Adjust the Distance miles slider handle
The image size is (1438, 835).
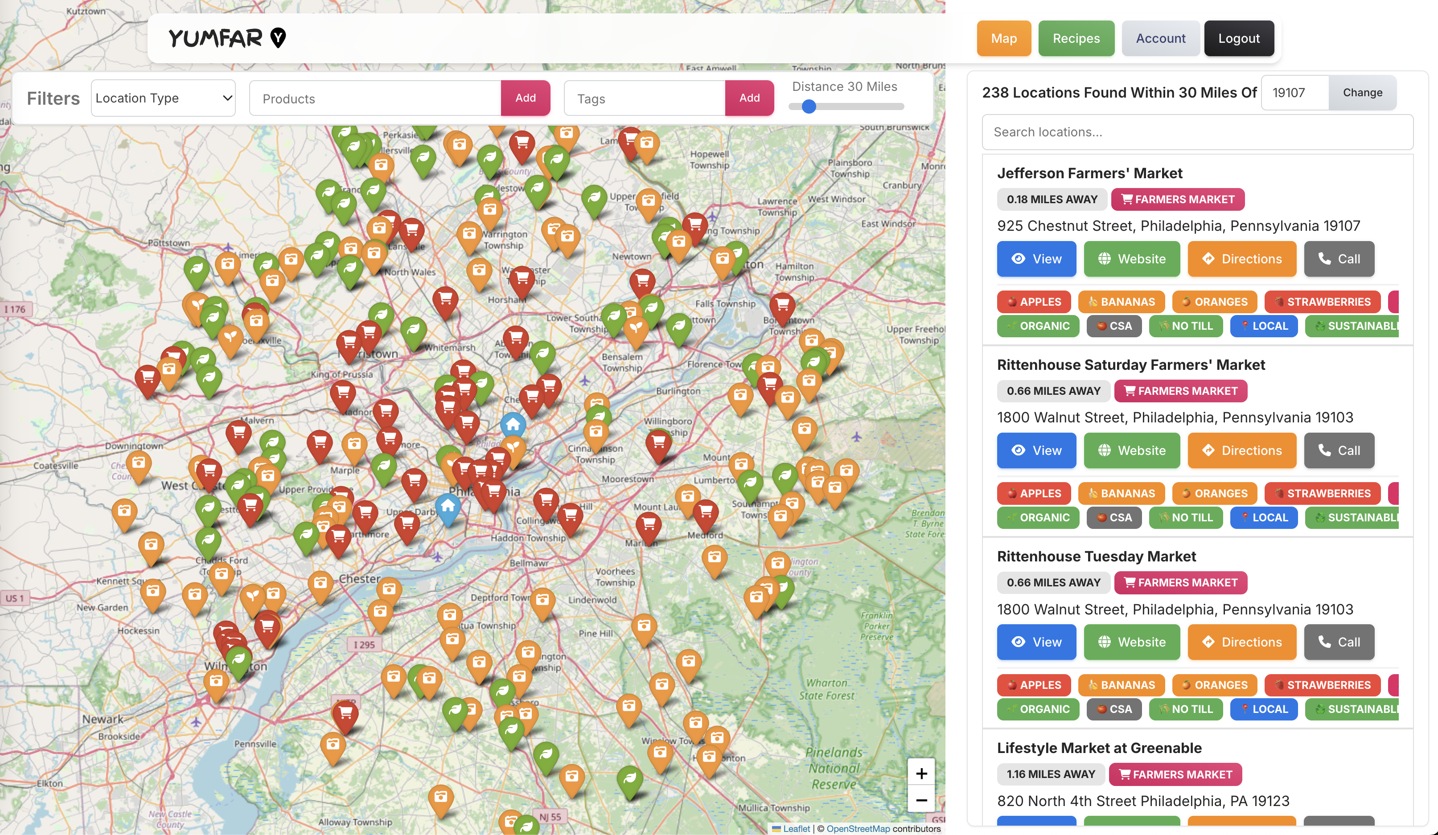[808, 106]
